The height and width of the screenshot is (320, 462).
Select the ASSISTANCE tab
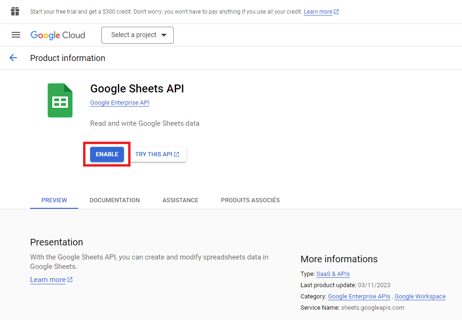pos(180,200)
